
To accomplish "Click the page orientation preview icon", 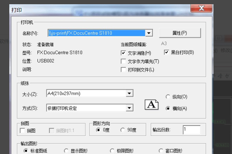I will 152,105.
